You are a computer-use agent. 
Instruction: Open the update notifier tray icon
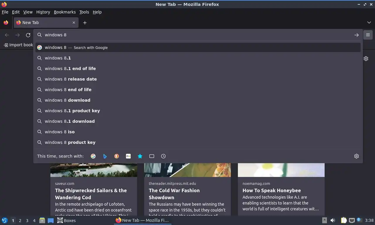(359, 220)
